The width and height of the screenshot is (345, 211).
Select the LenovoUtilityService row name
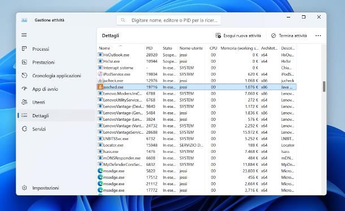(x=123, y=100)
